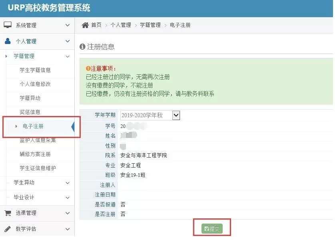Image resolution: width=335 pixels, height=240 pixels.
Task: Go to 学籍异动 in the sidebar
Action: (x=30, y=98)
